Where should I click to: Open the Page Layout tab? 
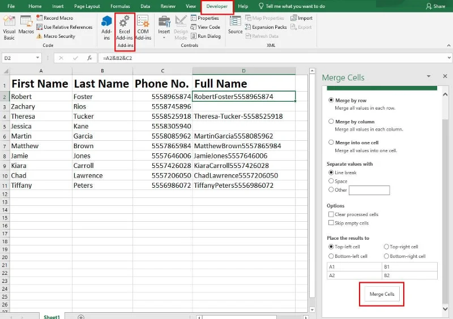click(87, 6)
